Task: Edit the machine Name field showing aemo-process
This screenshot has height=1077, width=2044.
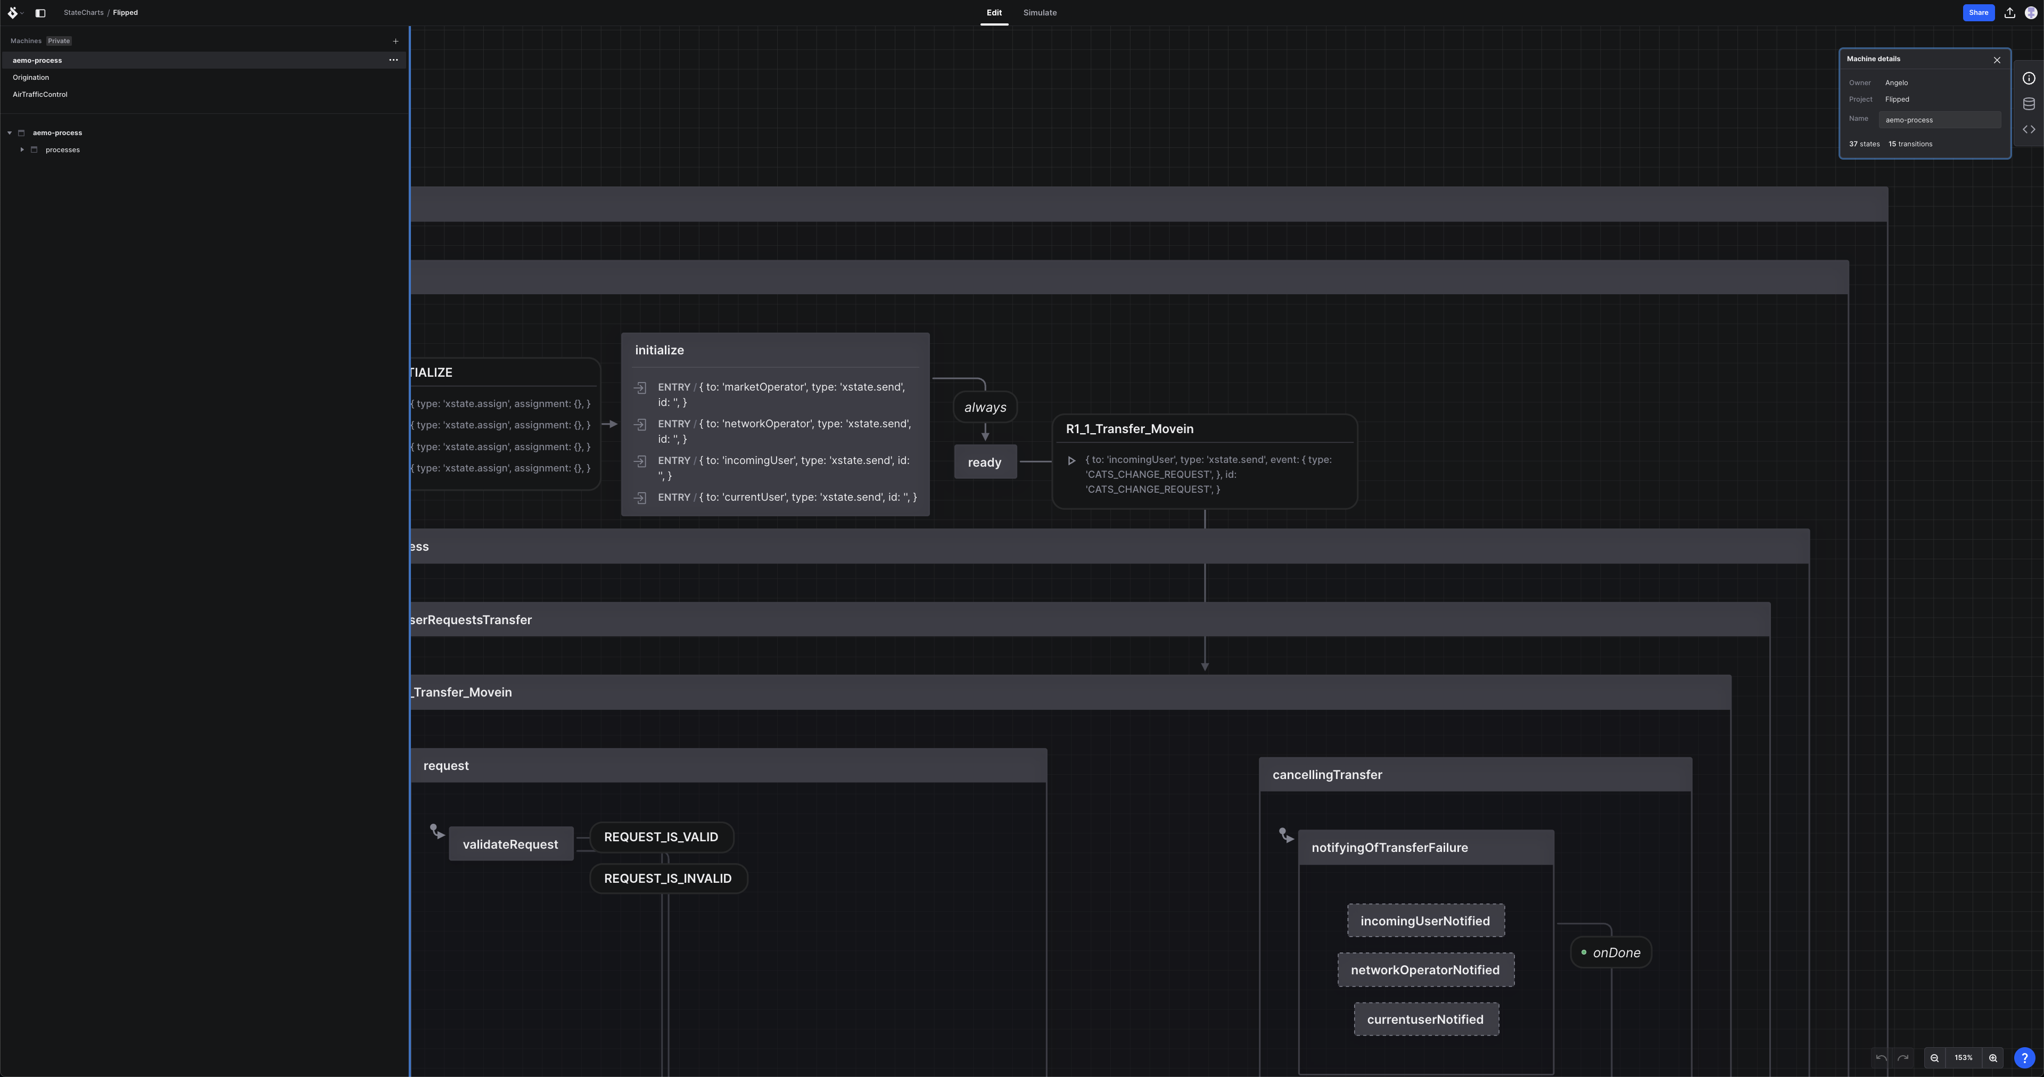Action: pyautogui.click(x=1939, y=120)
